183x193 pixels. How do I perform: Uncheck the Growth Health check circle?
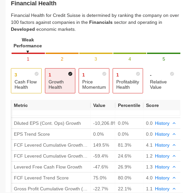(70, 74)
